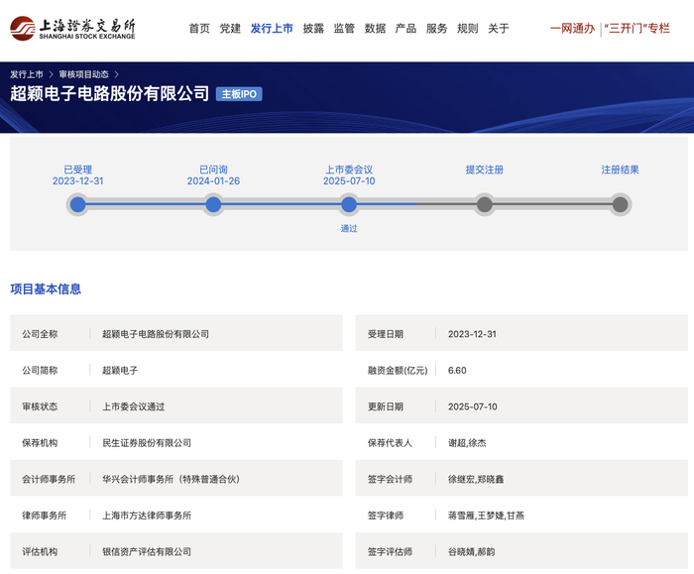This screenshot has width=694, height=574.
Task: Select 华兴会计师事务所 accounting firm value
Action: 171,479
